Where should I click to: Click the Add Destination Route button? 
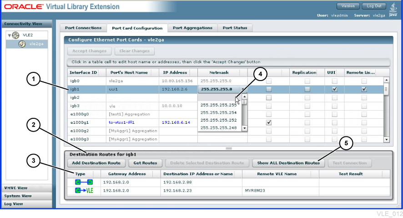[96, 163]
